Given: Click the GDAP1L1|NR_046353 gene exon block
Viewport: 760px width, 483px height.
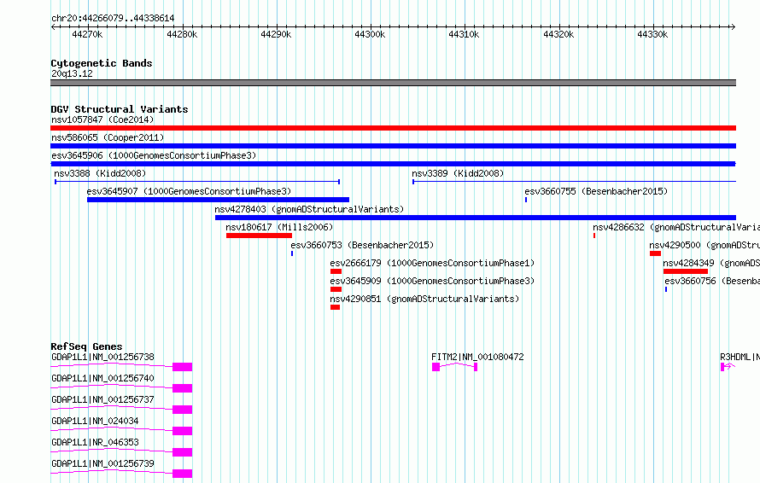Looking at the screenshot, I should pos(182,452).
